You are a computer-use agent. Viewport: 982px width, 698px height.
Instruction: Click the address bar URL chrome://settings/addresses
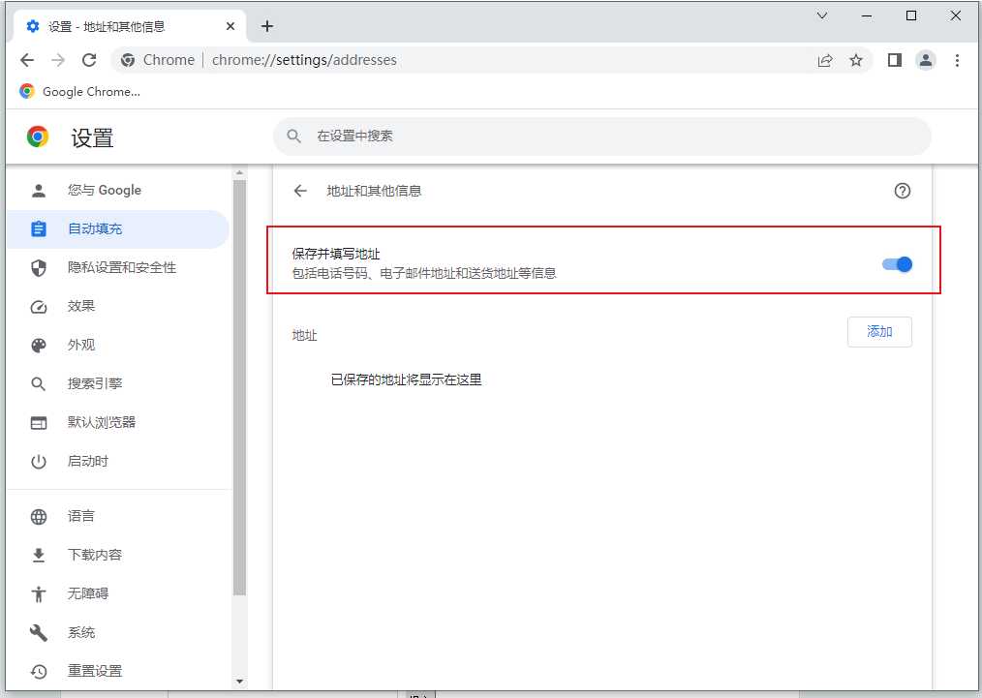pyautogui.click(x=304, y=60)
